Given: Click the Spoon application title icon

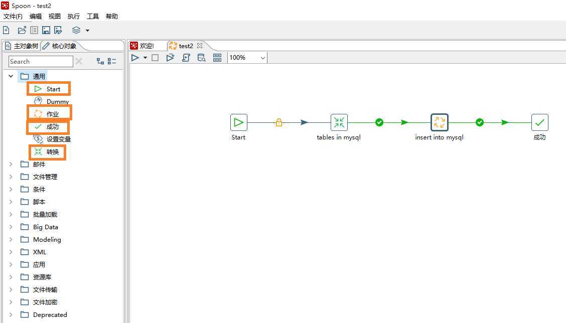Looking at the screenshot, I should pyautogui.click(x=5, y=6).
